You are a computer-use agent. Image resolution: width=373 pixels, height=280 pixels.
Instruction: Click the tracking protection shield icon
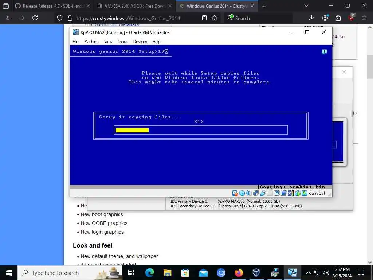(x=60, y=18)
